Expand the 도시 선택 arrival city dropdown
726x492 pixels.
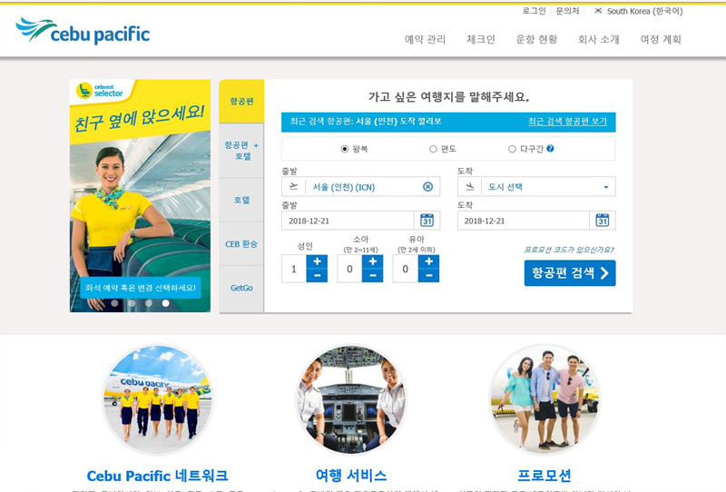(605, 187)
